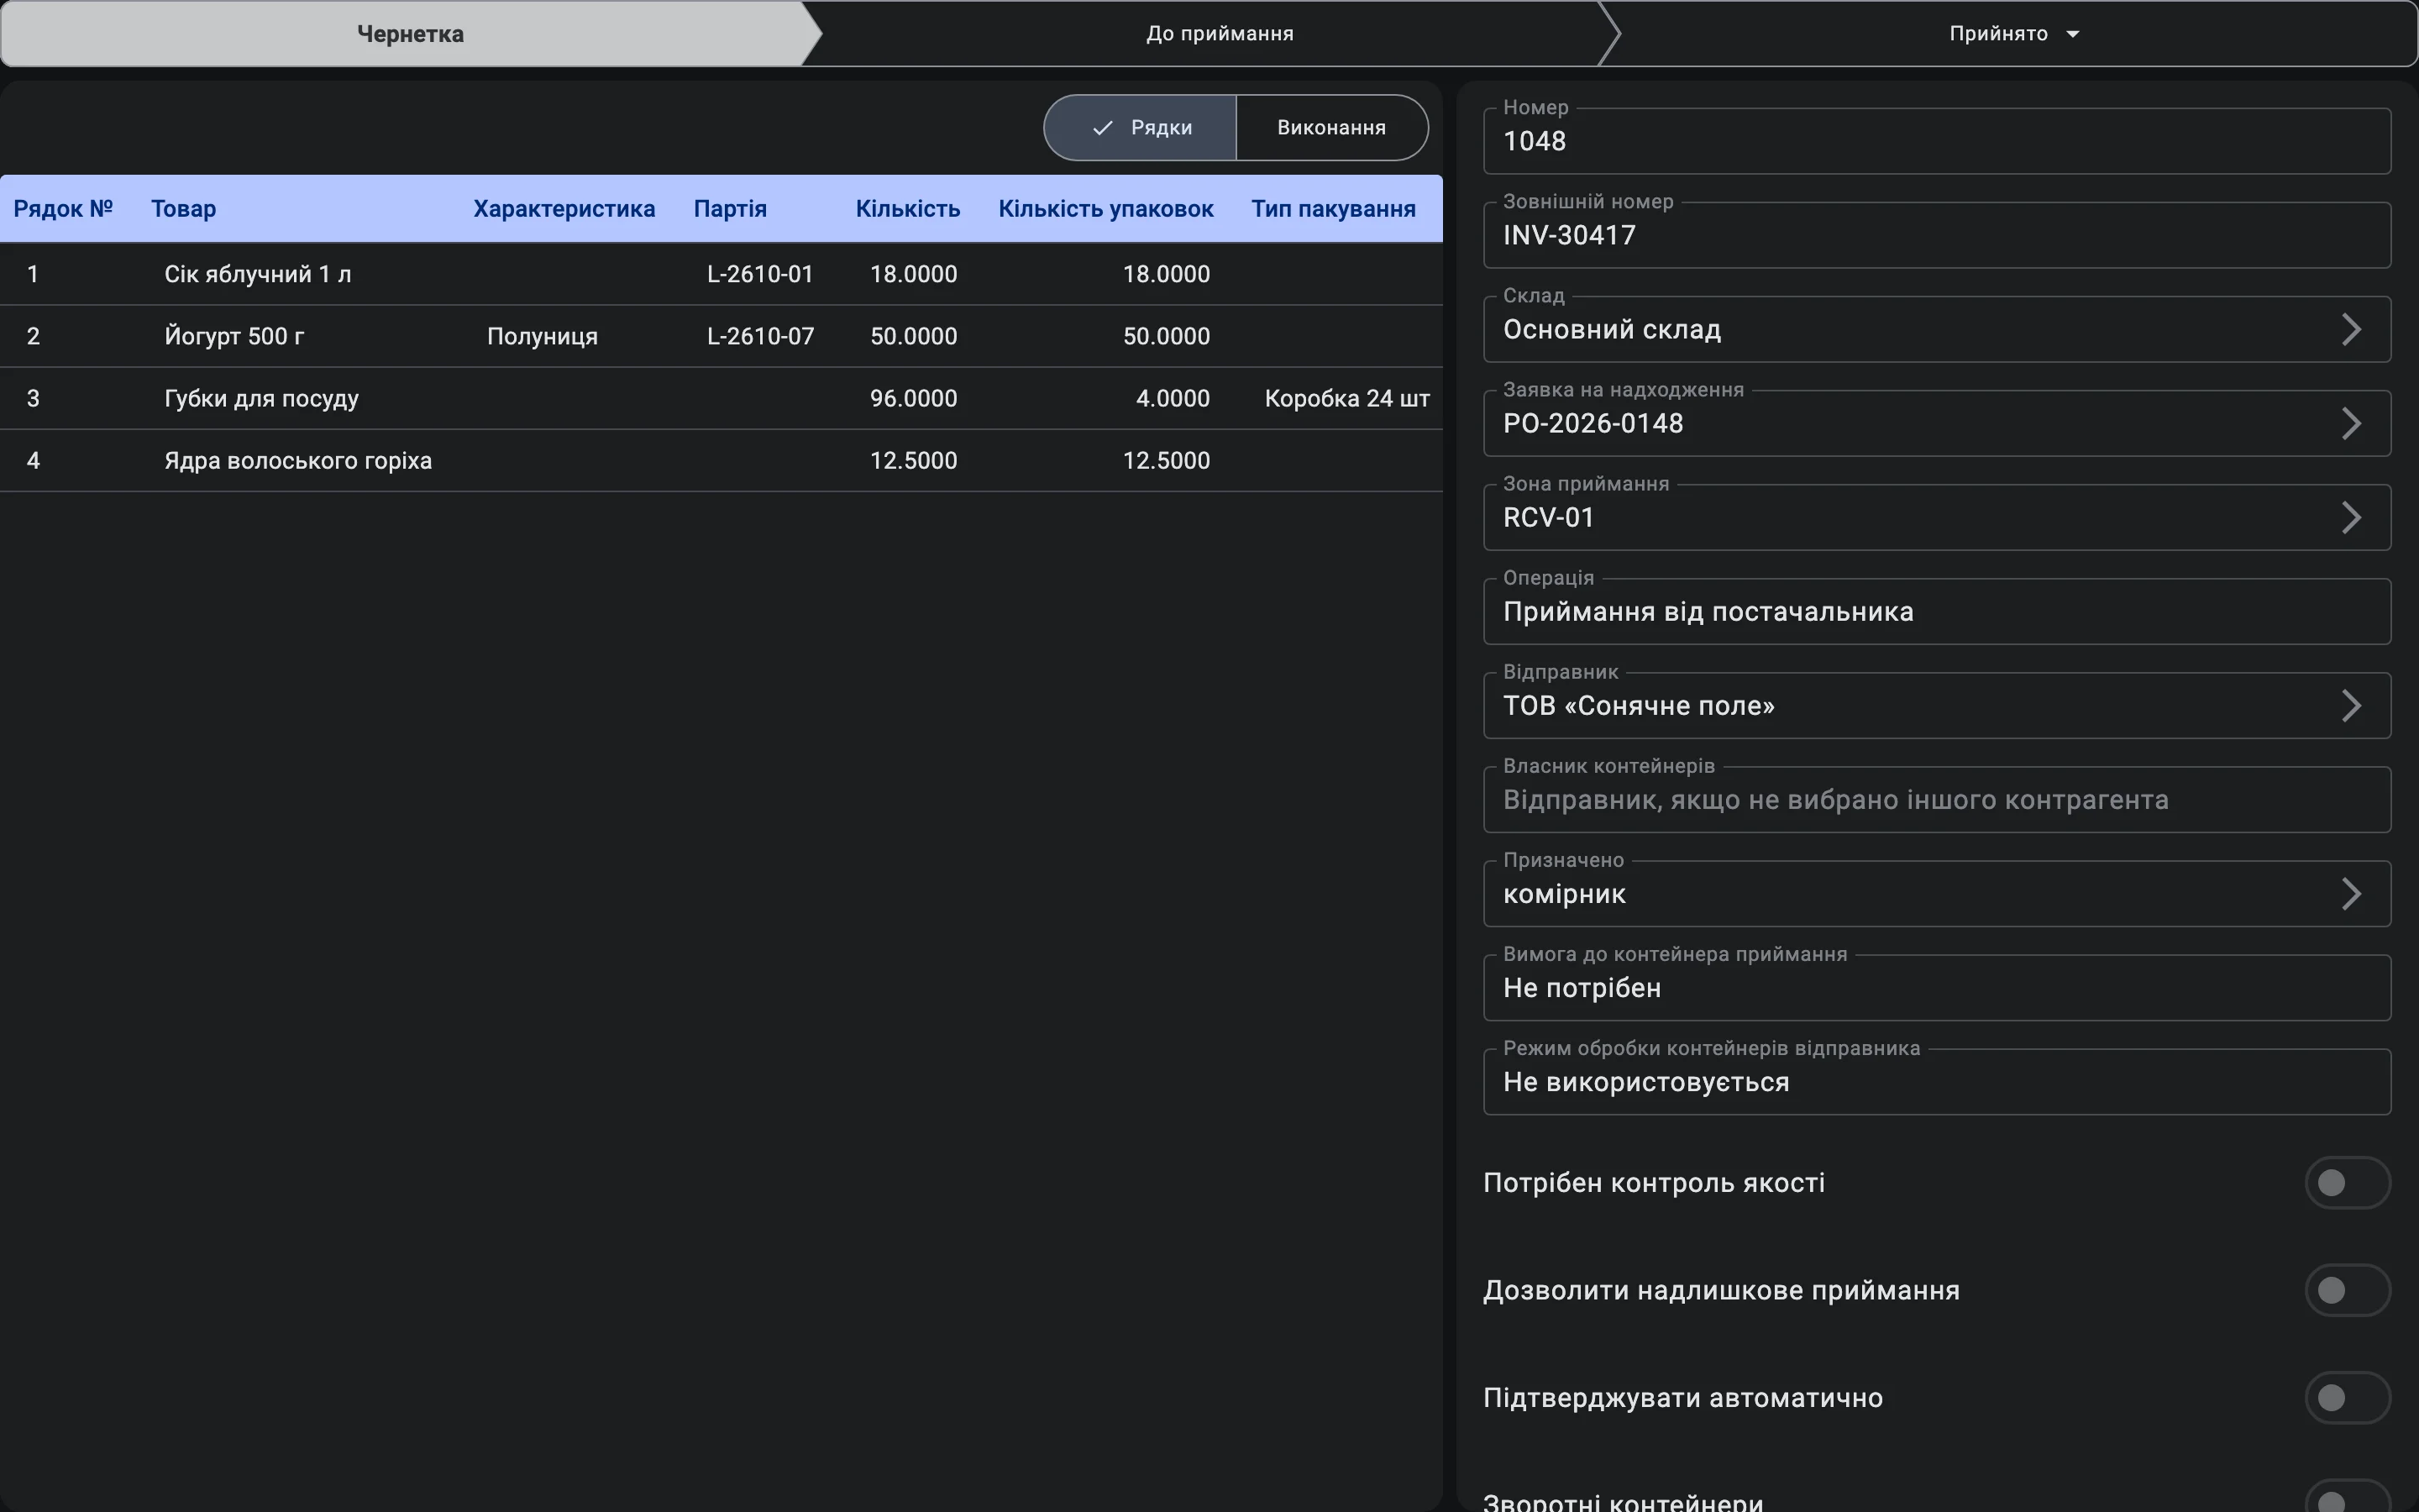Click batch cell L-2610-01
Image resolution: width=2419 pixels, height=1512 pixels.
[x=759, y=274]
